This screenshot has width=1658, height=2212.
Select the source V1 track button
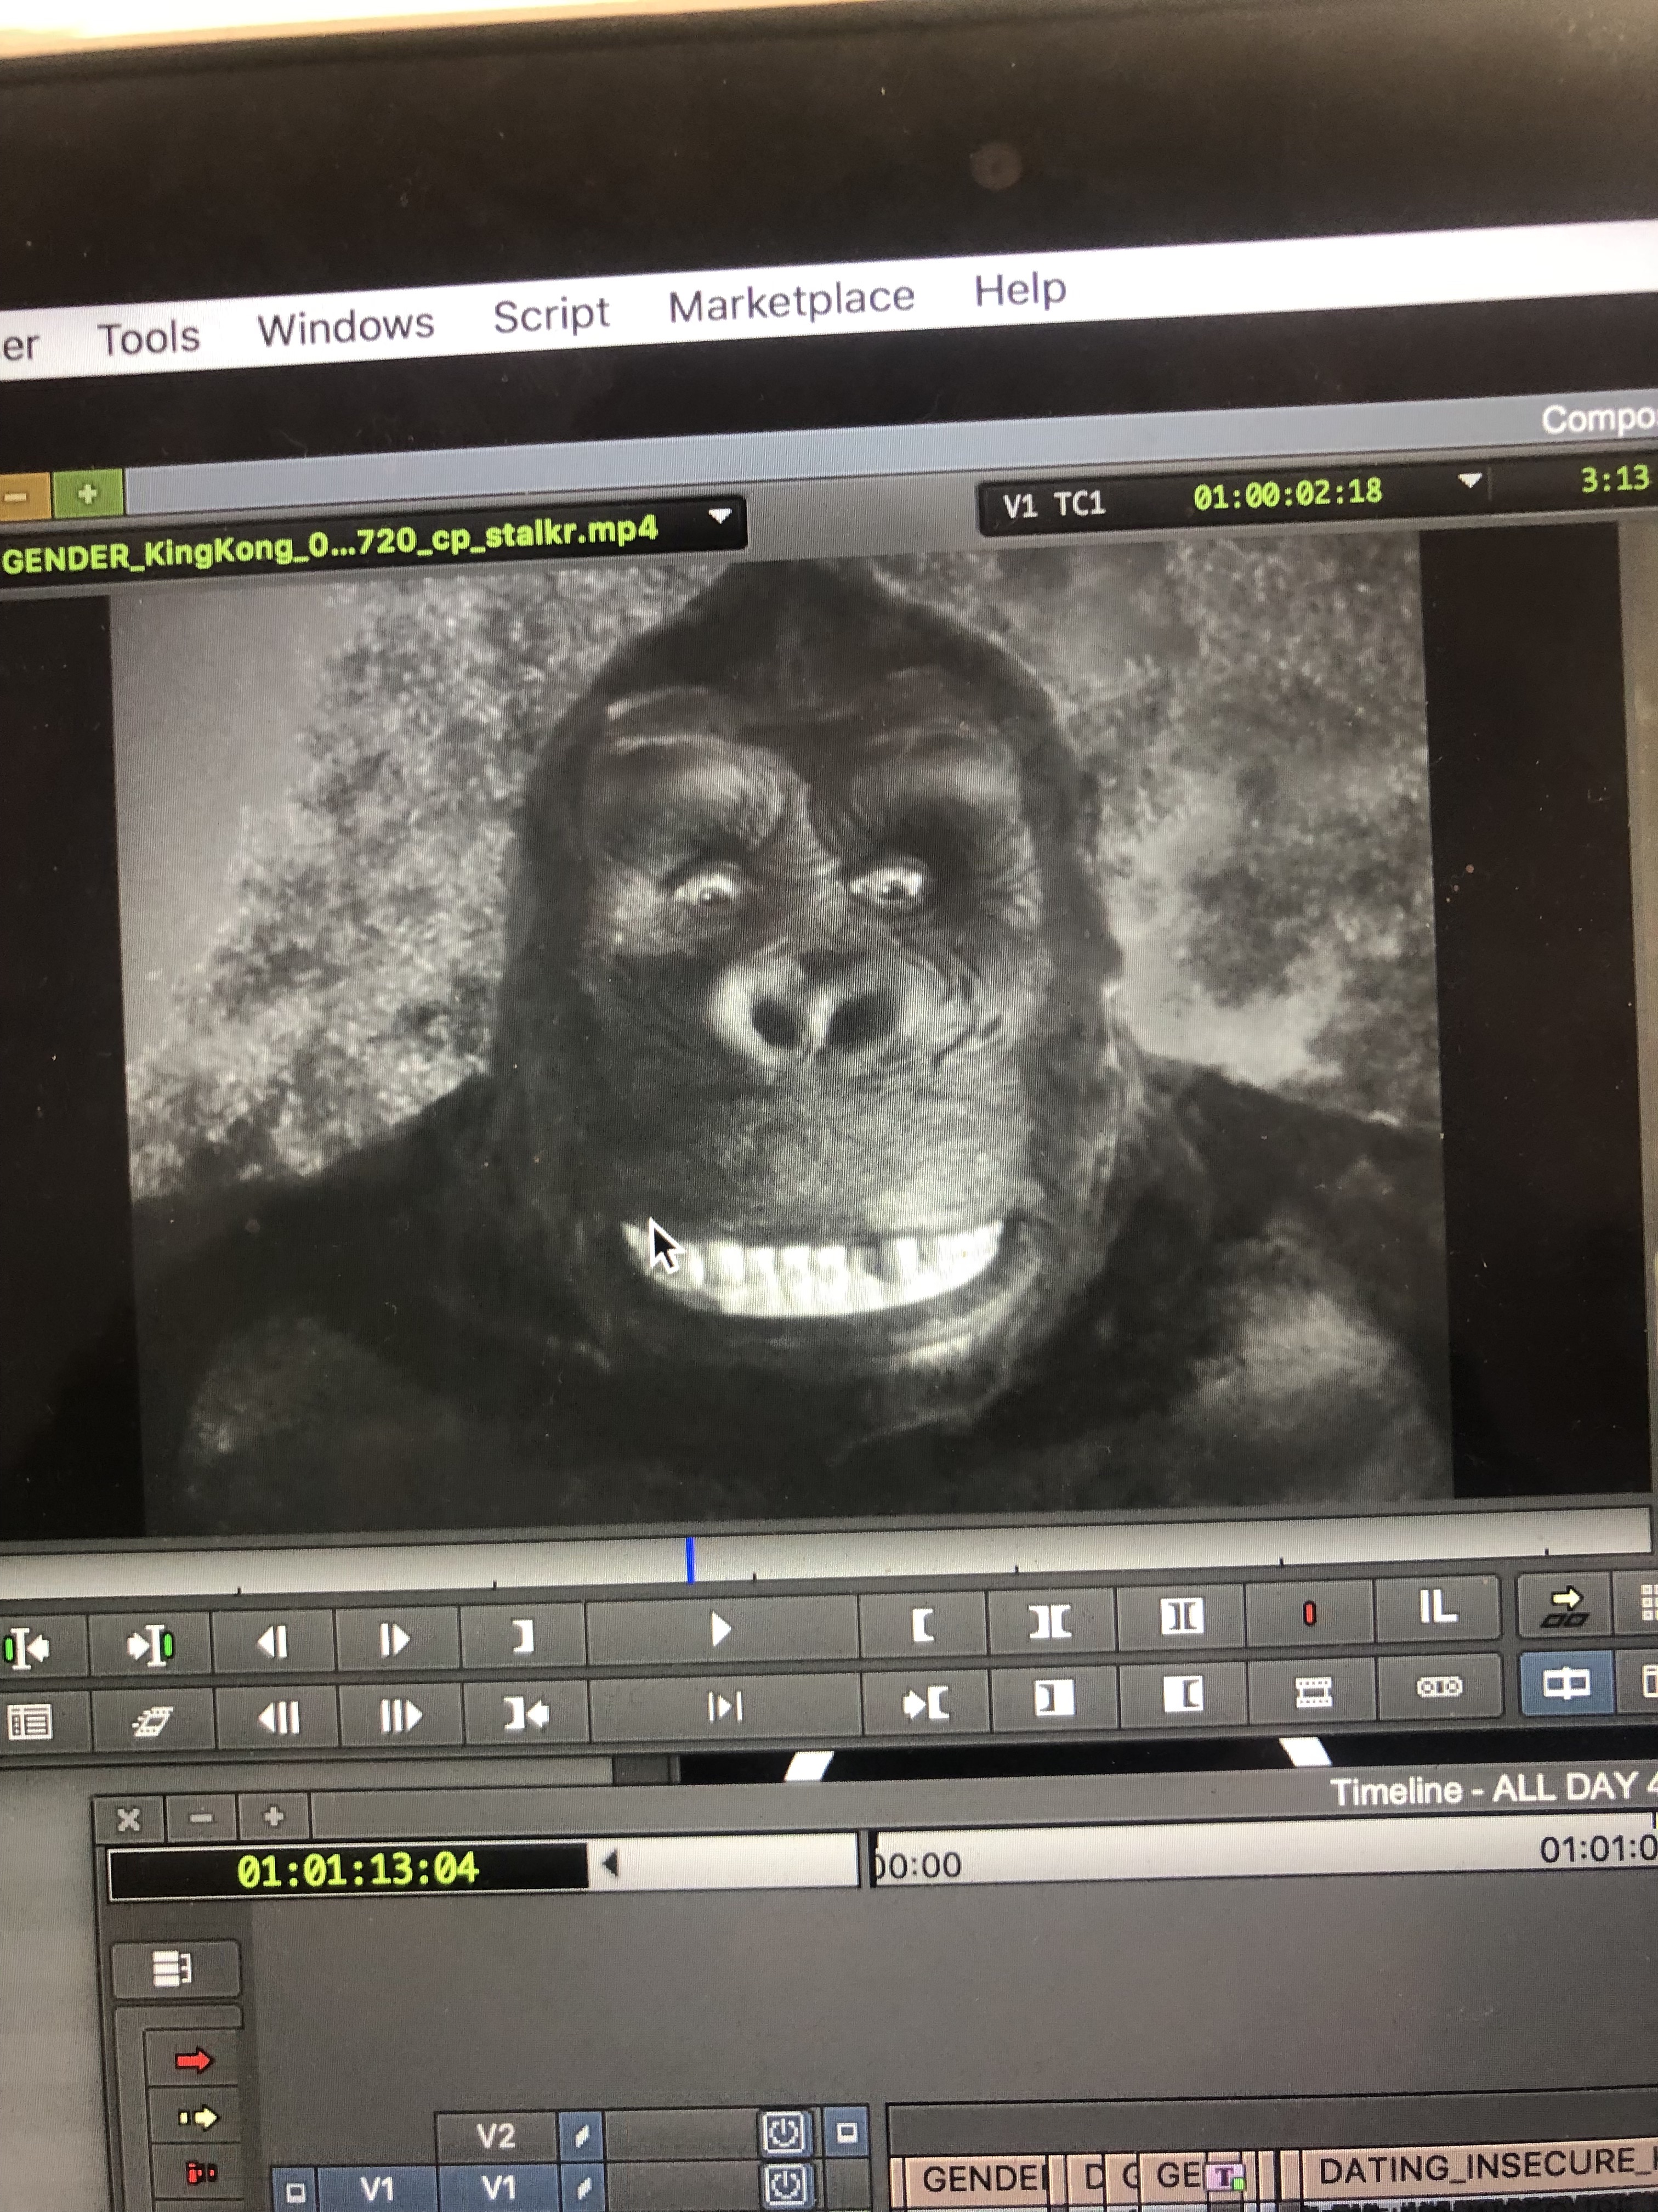[377, 2189]
